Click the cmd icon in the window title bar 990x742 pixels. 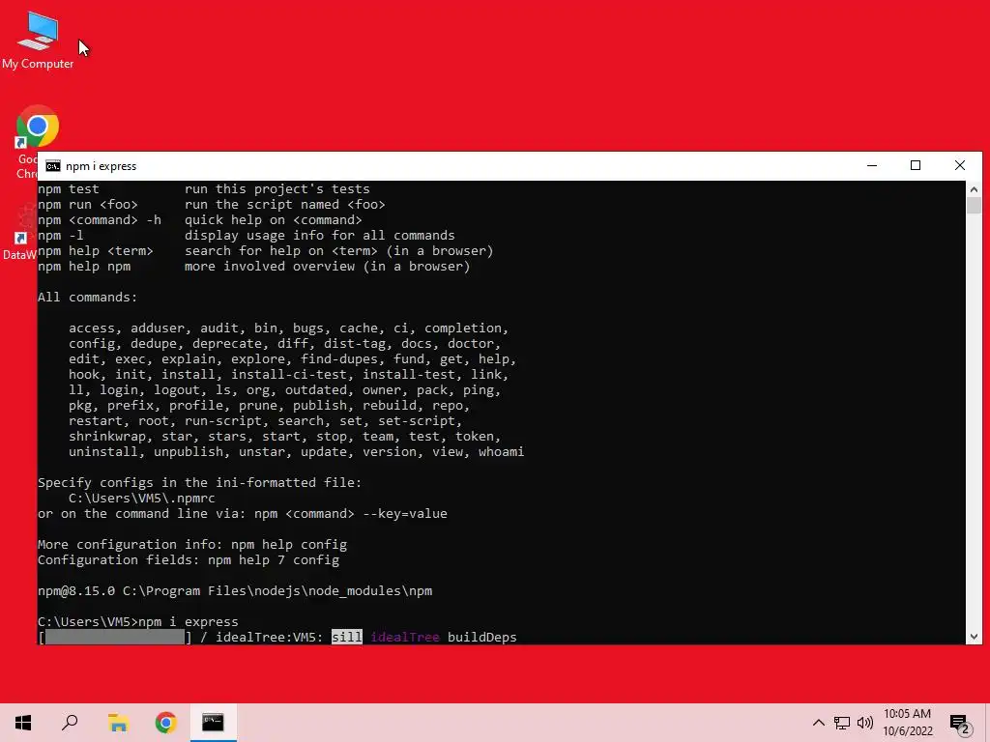(53, 166)
